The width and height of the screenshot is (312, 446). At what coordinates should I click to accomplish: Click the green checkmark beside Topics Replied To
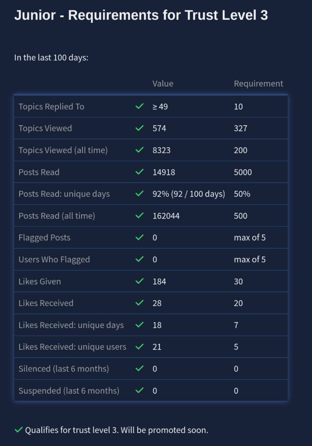139,106
